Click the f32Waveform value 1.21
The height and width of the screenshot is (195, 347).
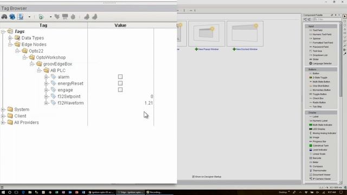click(149, 103)
